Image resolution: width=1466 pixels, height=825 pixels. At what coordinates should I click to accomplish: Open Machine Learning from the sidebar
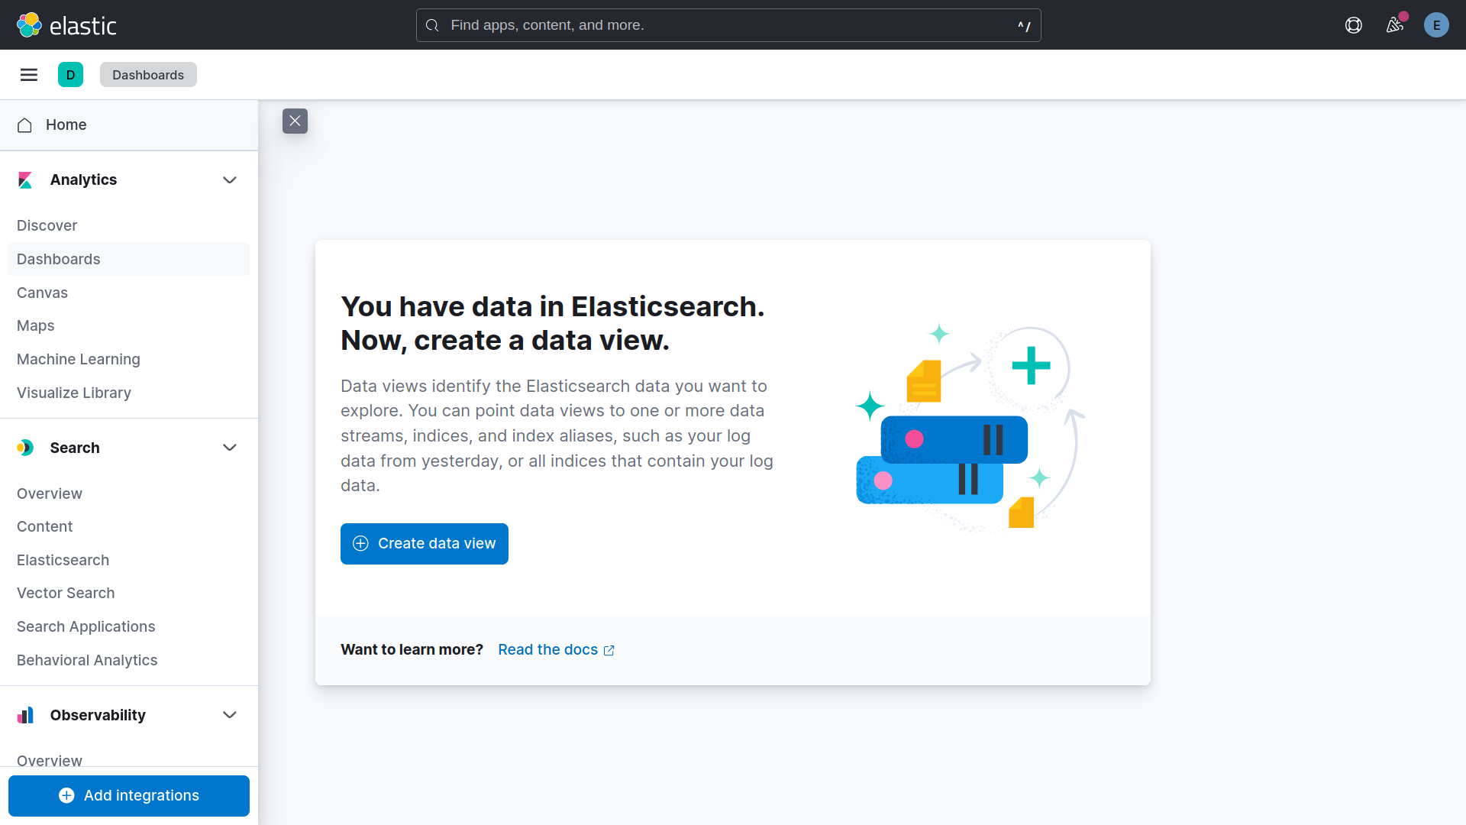coord(78,359)
